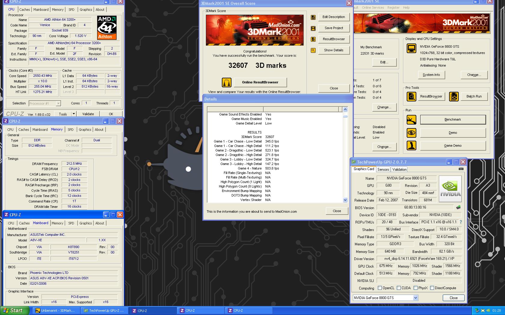Click the system tray clock
Screen dimensions: 505x315
point(497,310)
